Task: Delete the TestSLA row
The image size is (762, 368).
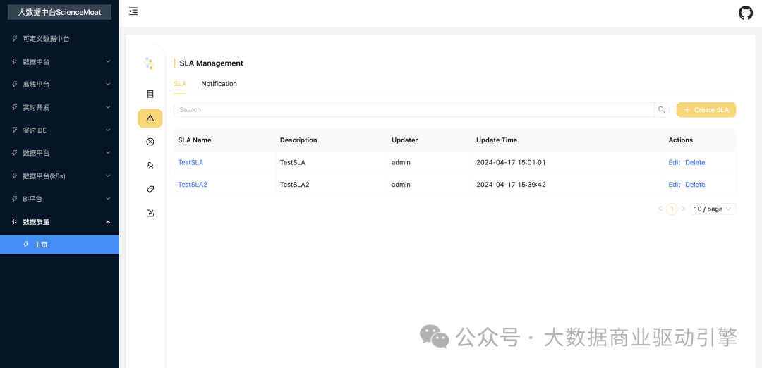Action: tap(695, 163)
